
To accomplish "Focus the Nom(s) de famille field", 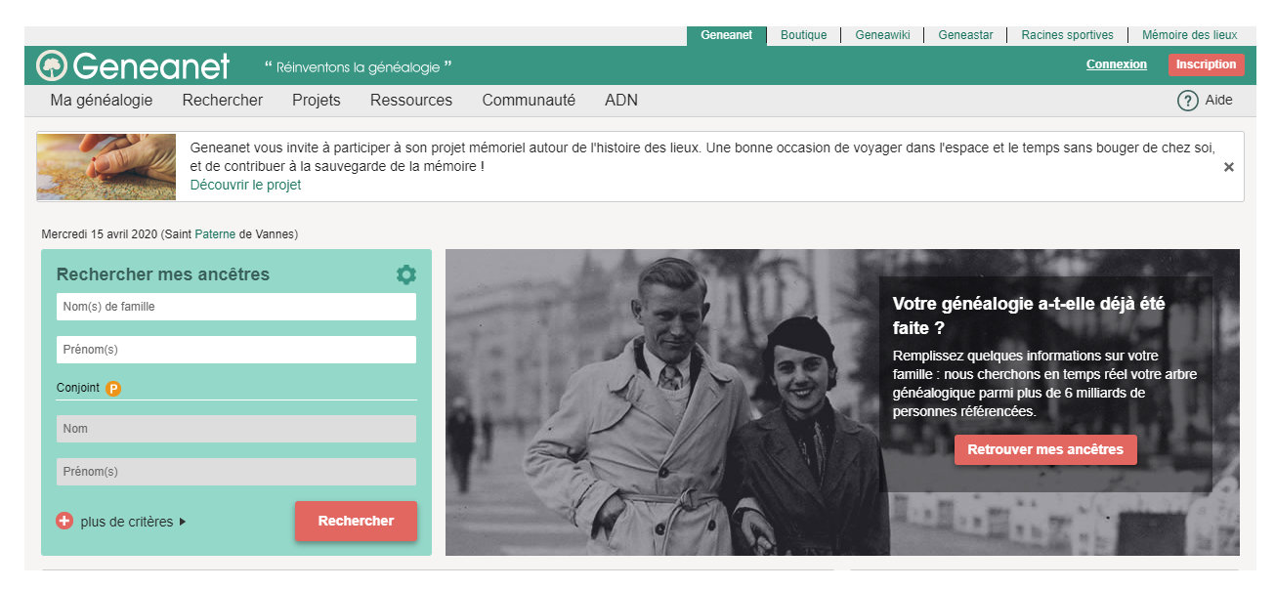I will tap(235, 307).
